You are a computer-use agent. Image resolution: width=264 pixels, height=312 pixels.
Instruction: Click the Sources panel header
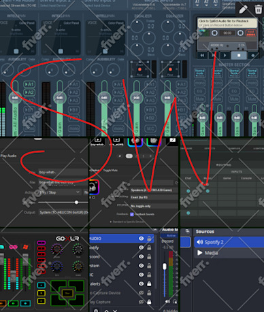(x=205, y=232)
